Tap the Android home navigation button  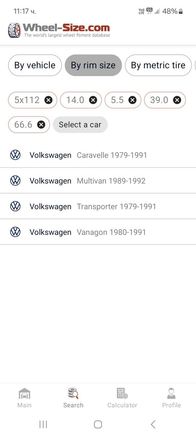click(98, 424)
